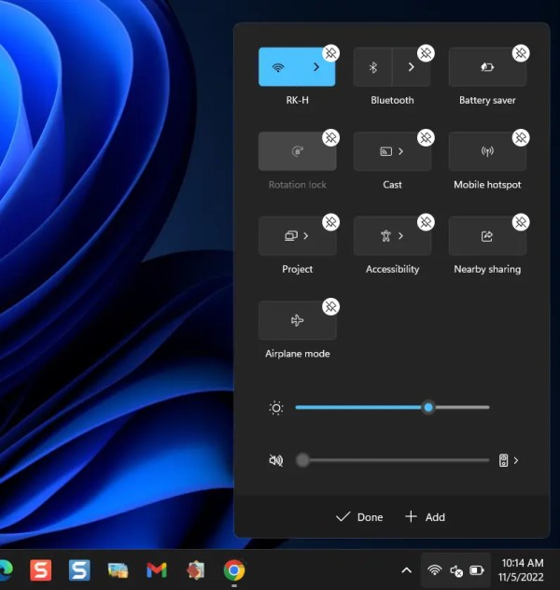Click Add to add quick setting

(x=425, y=517)
